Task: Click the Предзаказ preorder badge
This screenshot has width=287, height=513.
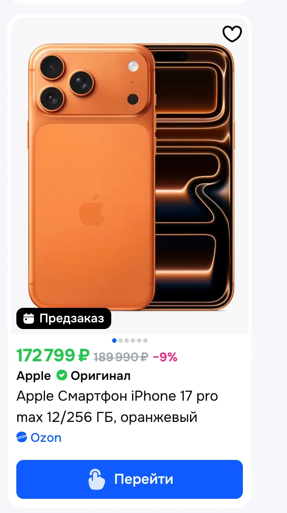Action: point(64,318)
